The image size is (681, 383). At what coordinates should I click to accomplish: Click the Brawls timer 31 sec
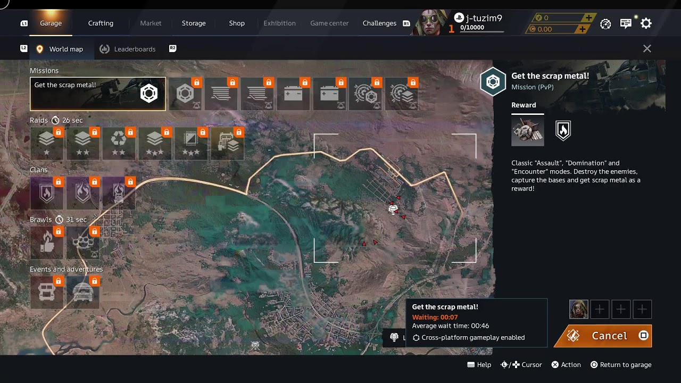tap(71, 220)
